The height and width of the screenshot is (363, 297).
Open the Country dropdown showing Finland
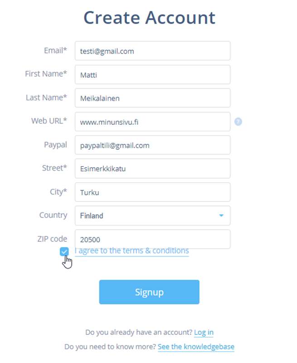pos(152,216)
